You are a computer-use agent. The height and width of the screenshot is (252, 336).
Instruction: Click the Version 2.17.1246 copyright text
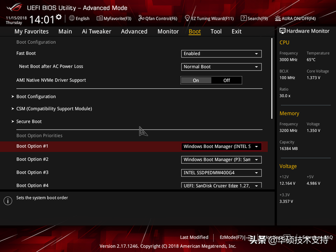click(x=168, y=246)
